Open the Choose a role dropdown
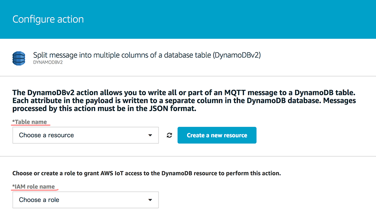 pyautogui.click(x=86, y=200)
